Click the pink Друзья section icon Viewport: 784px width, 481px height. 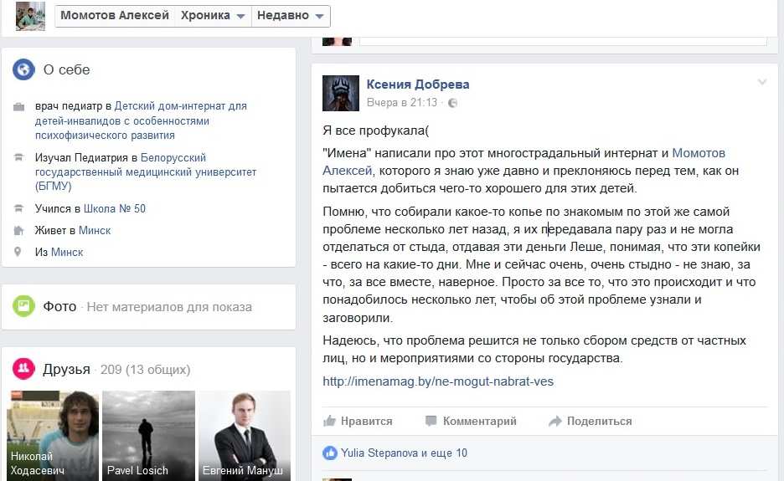23,369
